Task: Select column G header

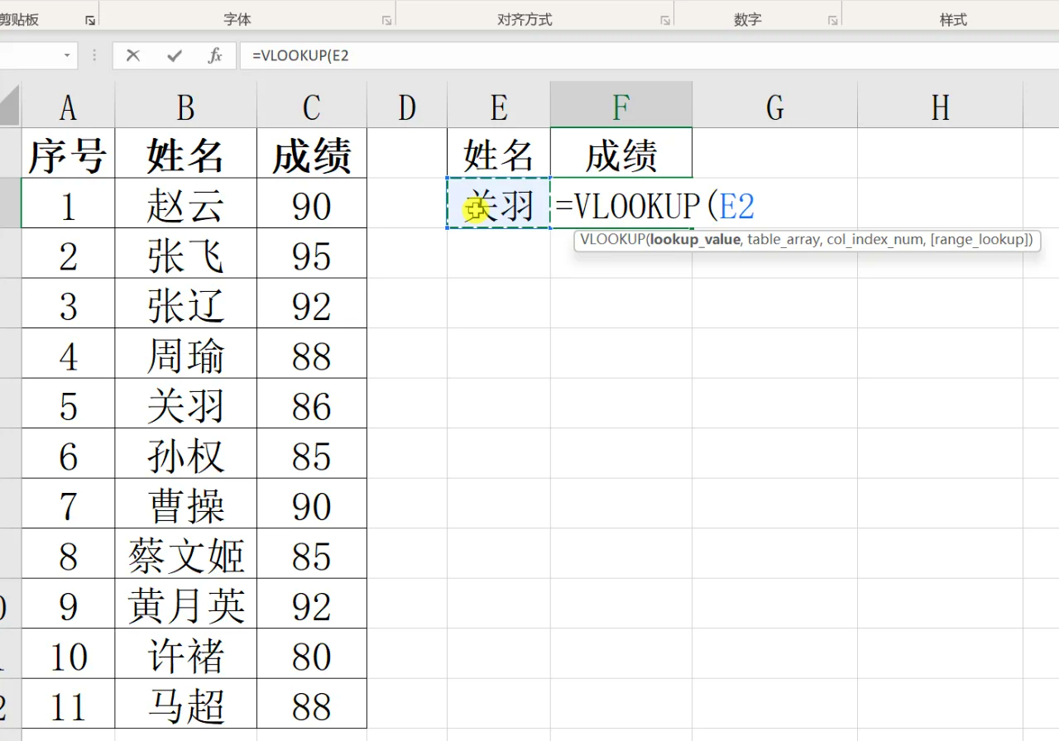Action: coord(774,106)
